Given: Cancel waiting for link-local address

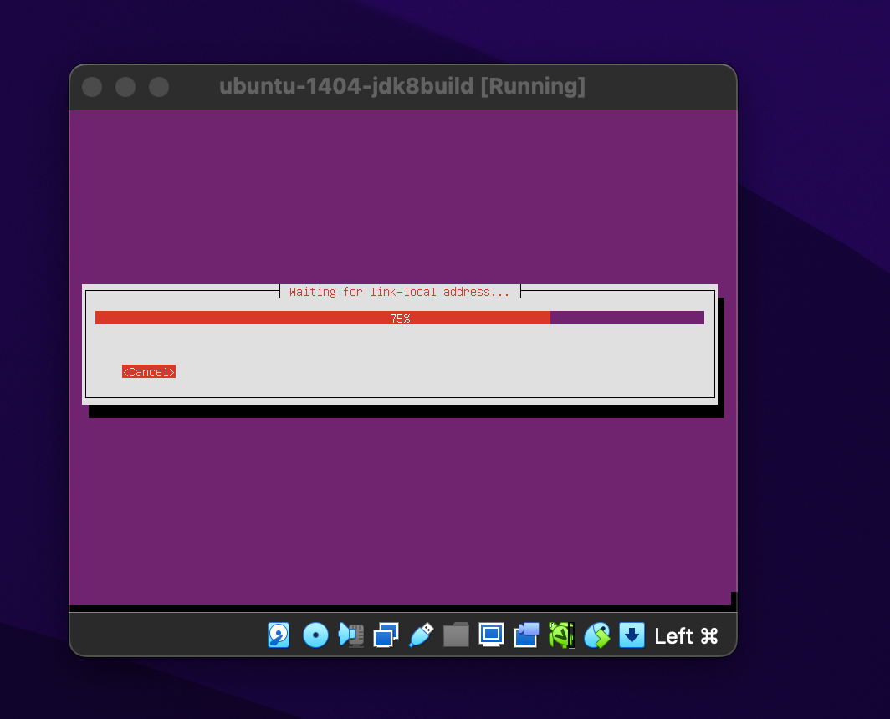Looking at the screenshot, I should (x=149, y=372).
